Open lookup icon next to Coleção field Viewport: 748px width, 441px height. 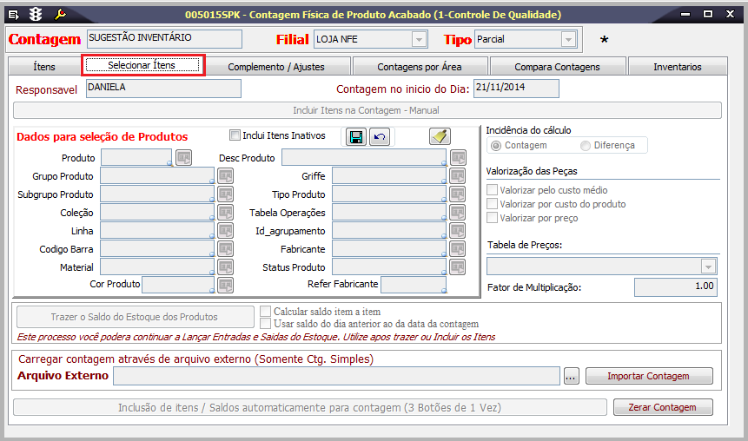[x=226, y=212]
